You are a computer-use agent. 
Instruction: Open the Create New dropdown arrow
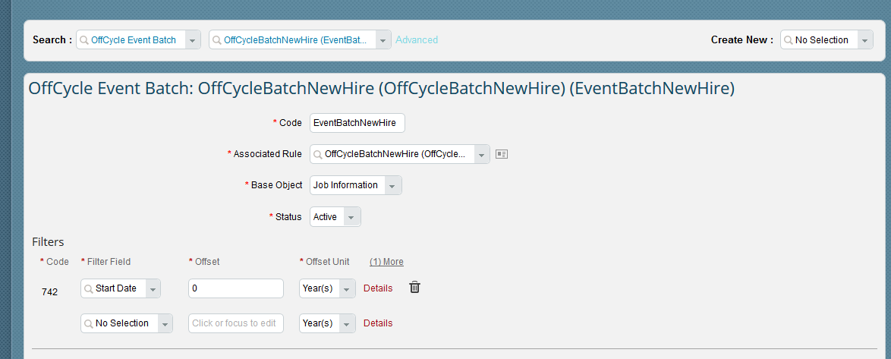pos(865,39)
